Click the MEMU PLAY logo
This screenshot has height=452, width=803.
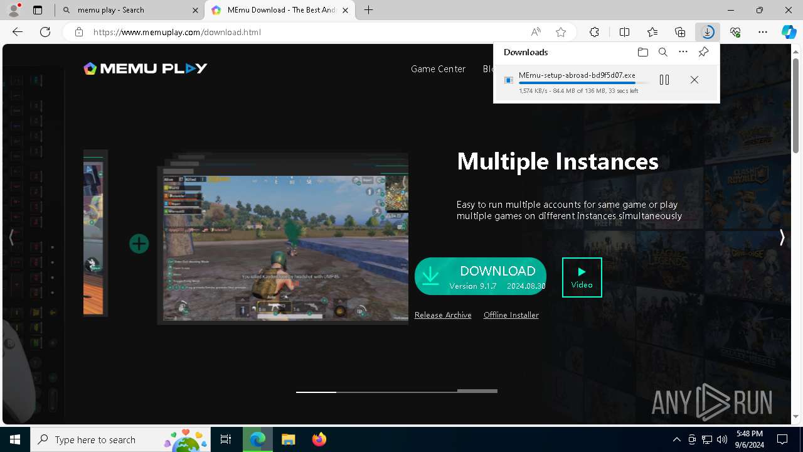click(x=145, y=68)
